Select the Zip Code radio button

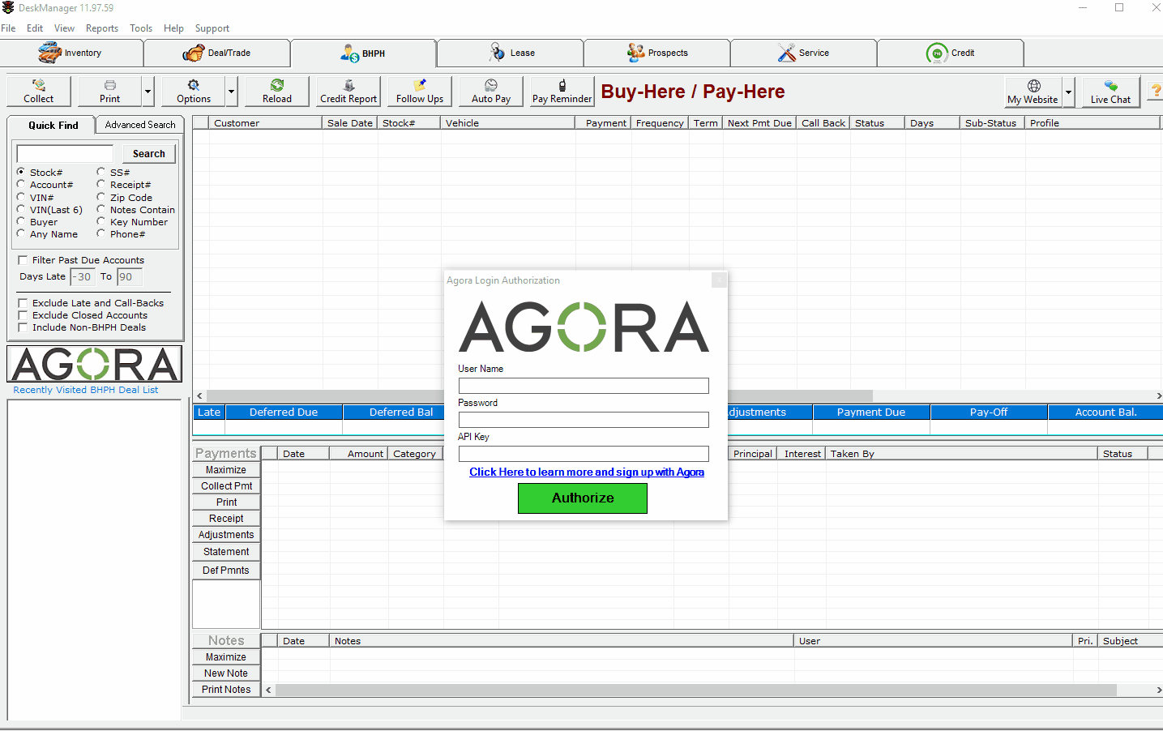click(101, 197)
